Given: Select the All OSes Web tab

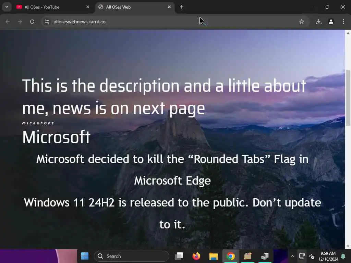Looking at the screenshot, I should (x=135, y=7).
